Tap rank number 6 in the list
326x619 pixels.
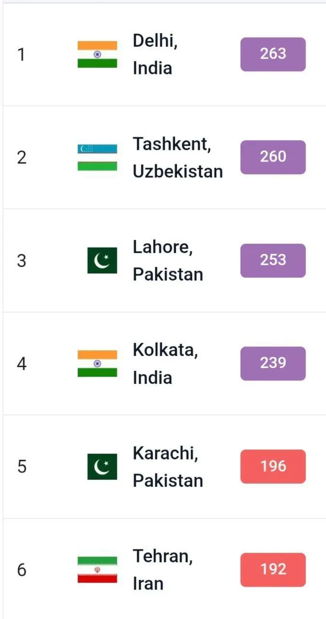point(22,570)
